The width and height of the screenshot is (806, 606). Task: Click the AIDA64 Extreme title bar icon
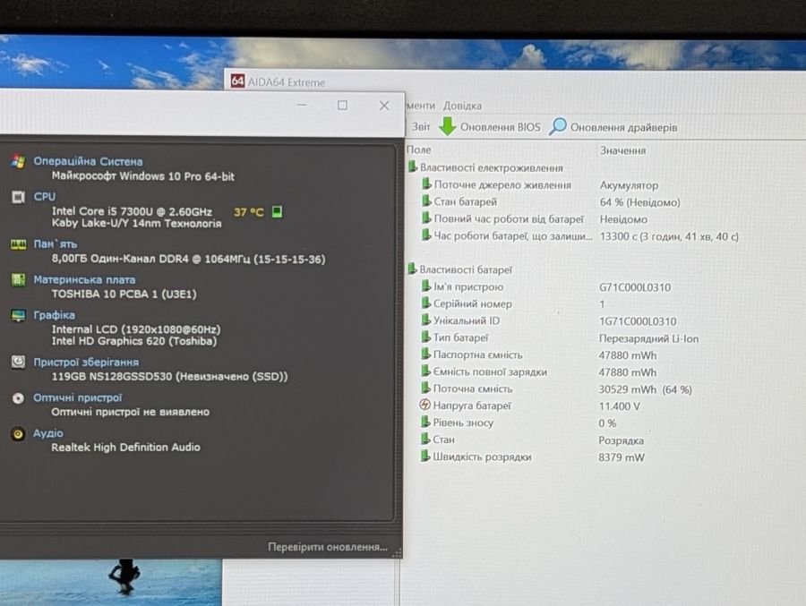[x=237, y=81]
